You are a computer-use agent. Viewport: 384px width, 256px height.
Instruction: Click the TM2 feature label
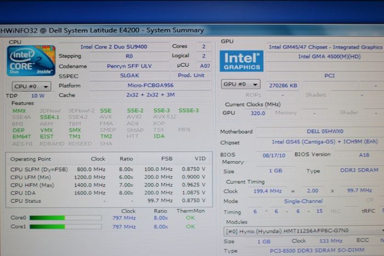pyautogui.click(x=106, y=136)
